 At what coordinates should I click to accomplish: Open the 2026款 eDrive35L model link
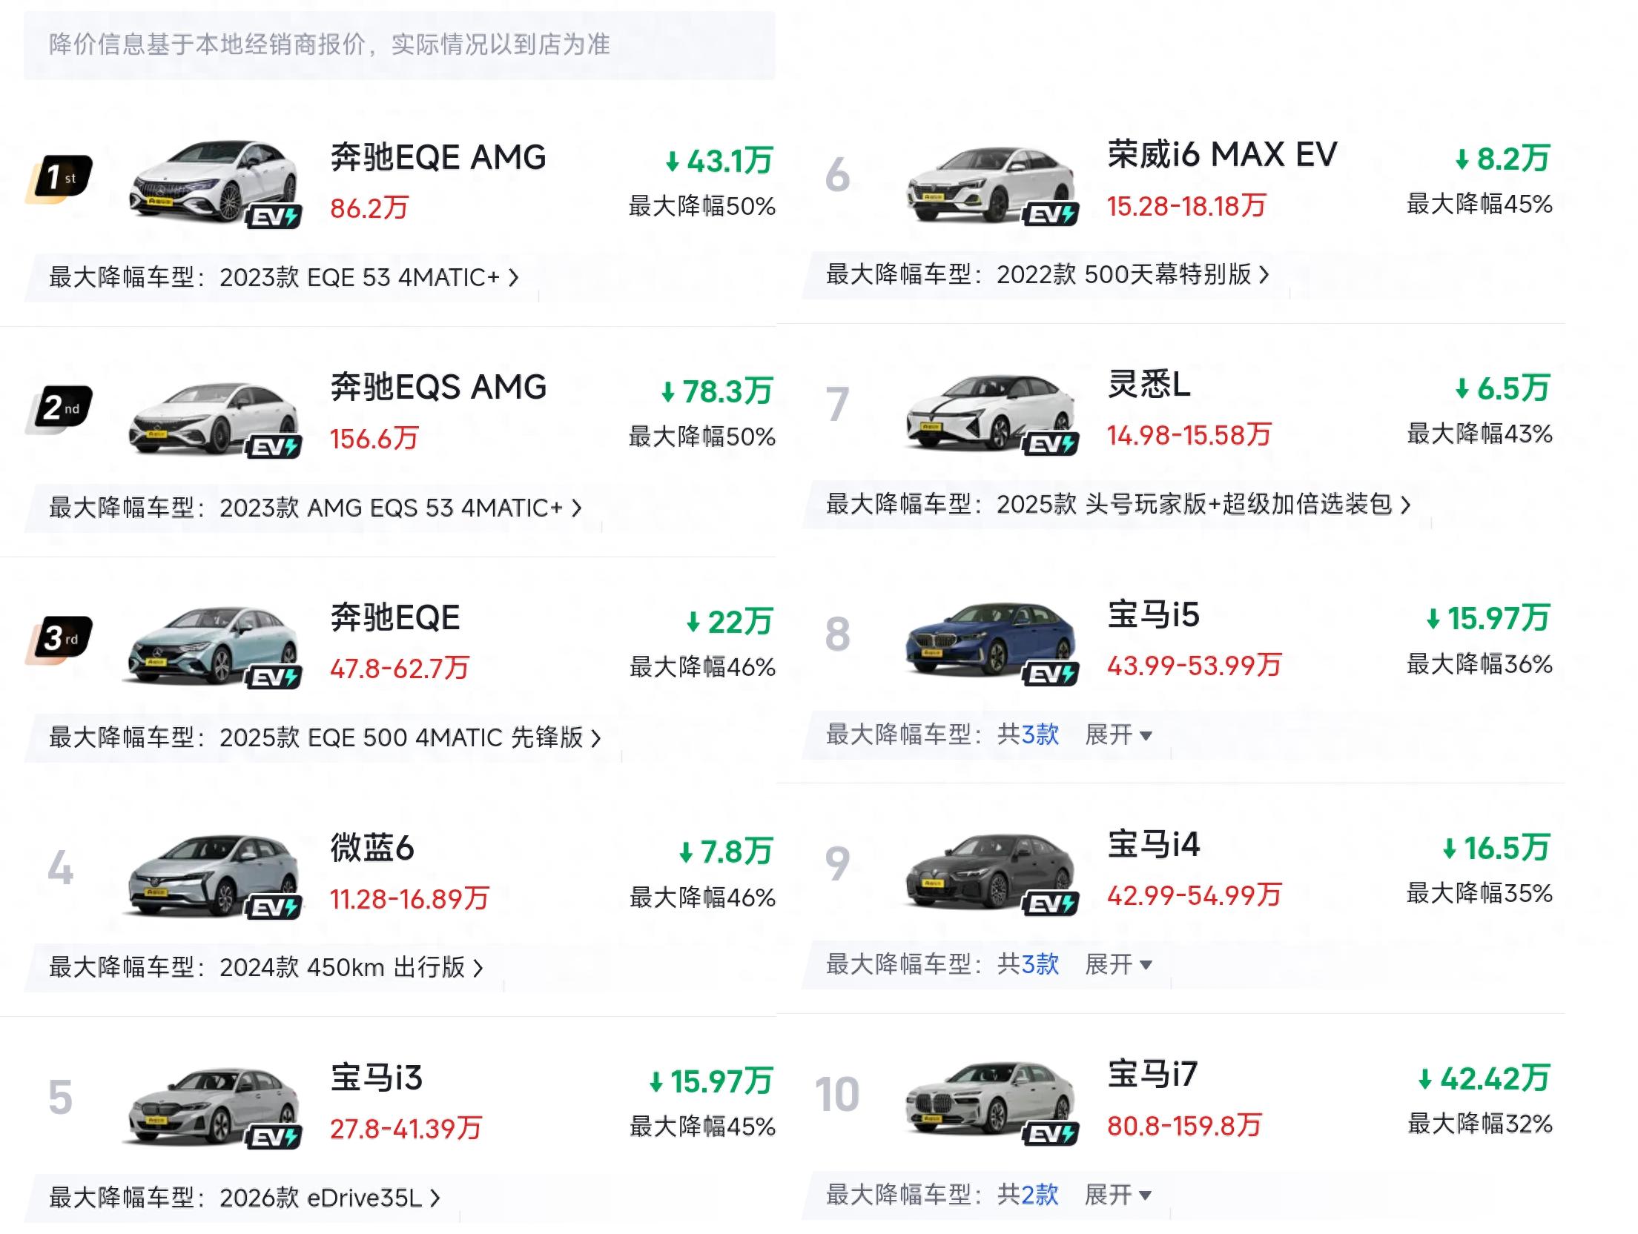[x=329, y=1198]
